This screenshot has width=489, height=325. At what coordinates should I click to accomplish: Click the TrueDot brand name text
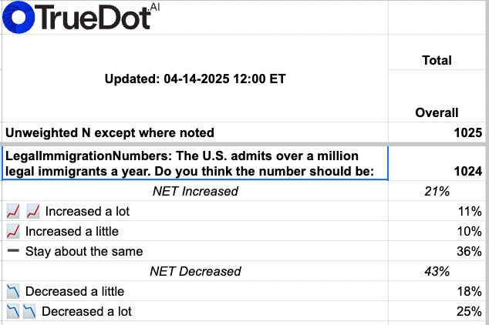91,17
